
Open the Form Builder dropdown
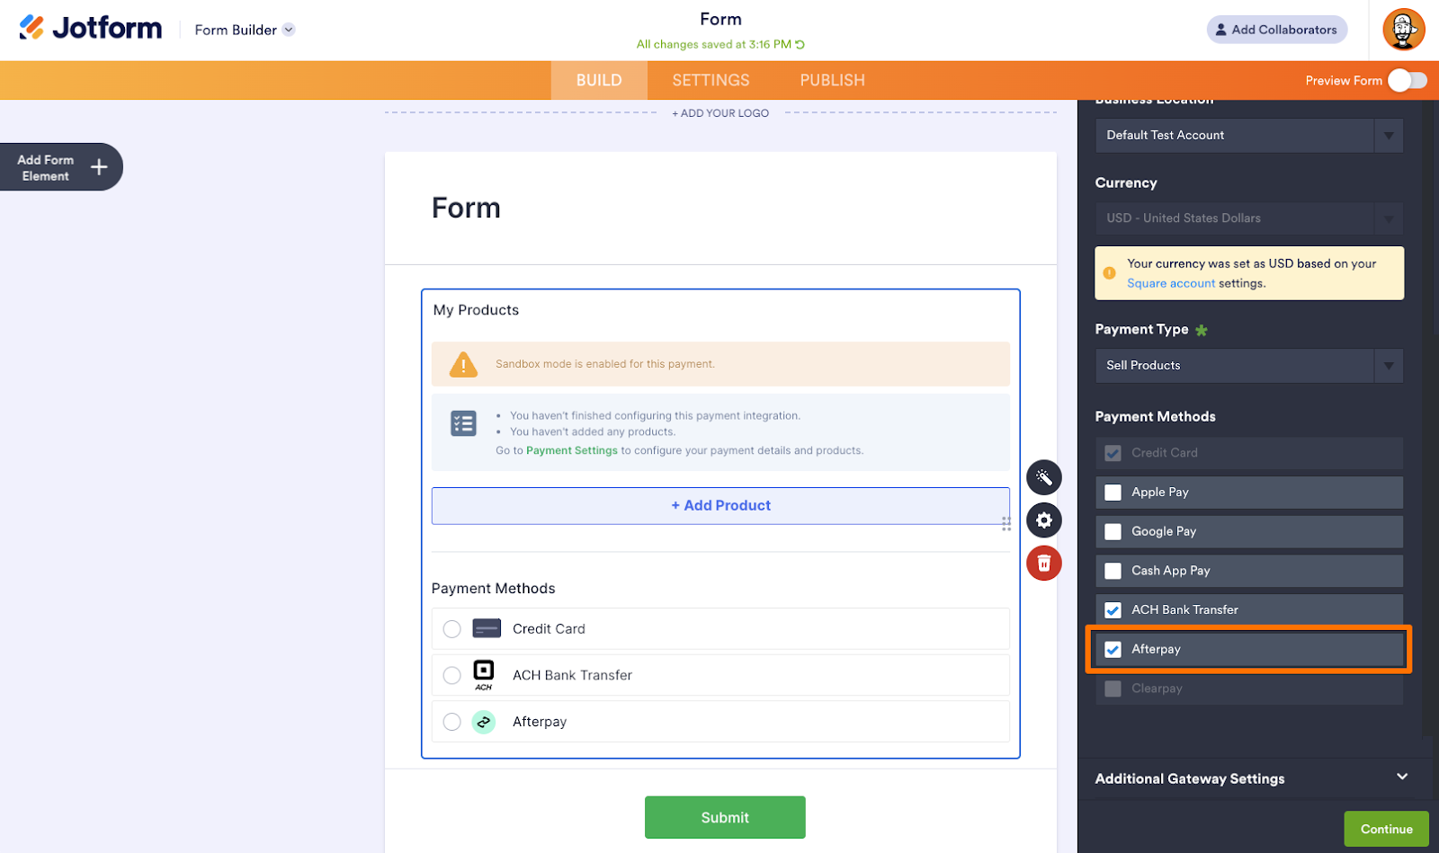245,30
